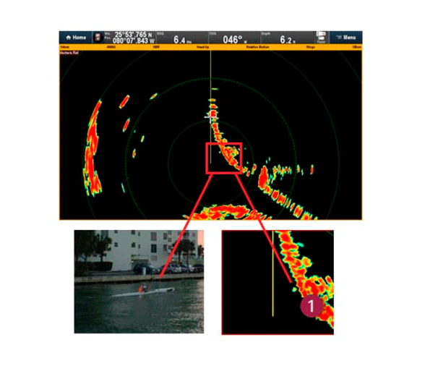Click the yellow heading line in inset
Viewport: 425px width, 366px height.
coord(272,273)
